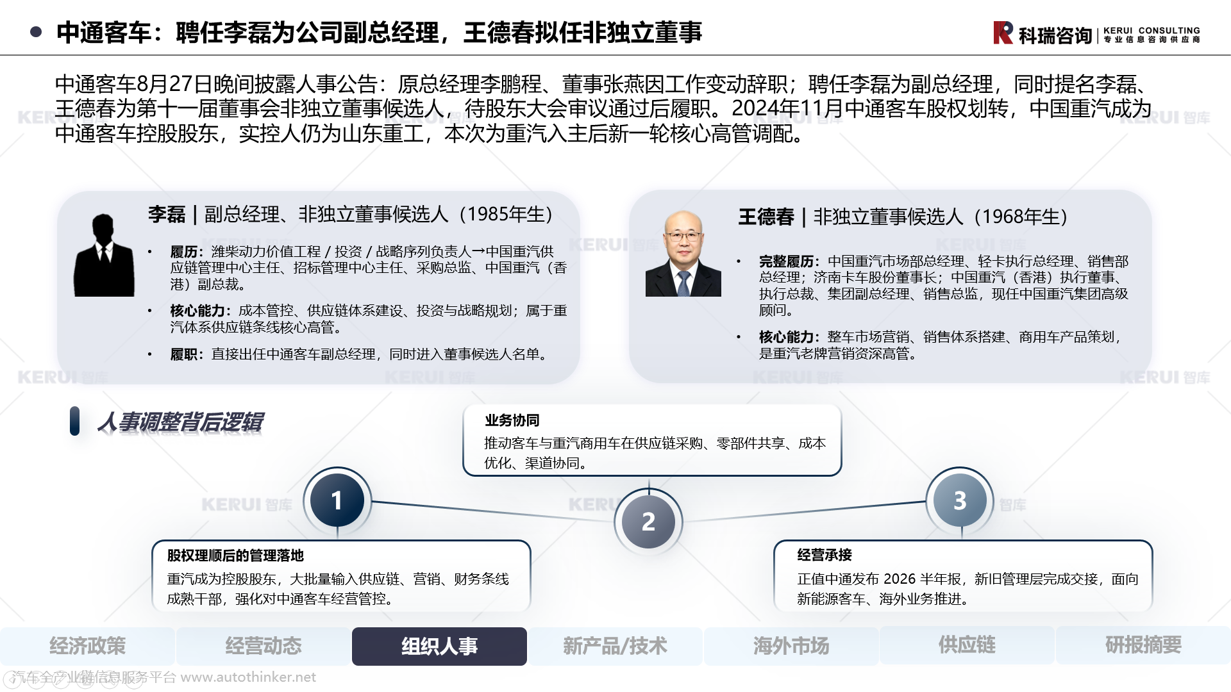Go to the 新产品/技术 tab
This screenshot has height=692, width=1231.
[x=615, y=646]
